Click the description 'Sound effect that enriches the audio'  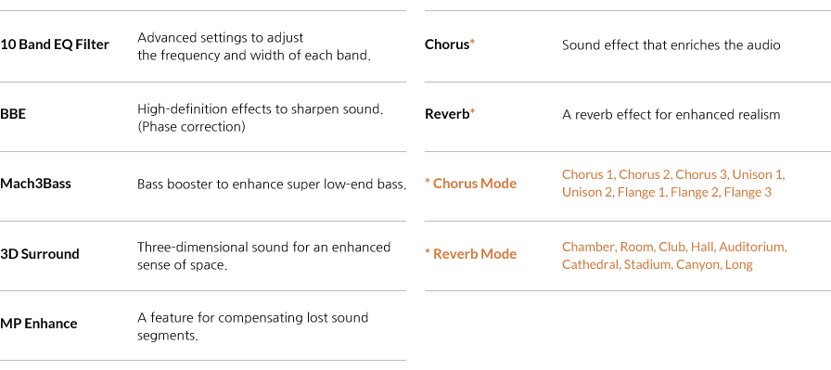(671, 45)
